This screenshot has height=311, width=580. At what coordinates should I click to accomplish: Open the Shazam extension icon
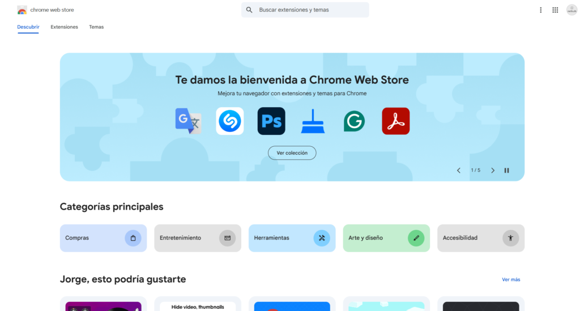coord(230,121)
